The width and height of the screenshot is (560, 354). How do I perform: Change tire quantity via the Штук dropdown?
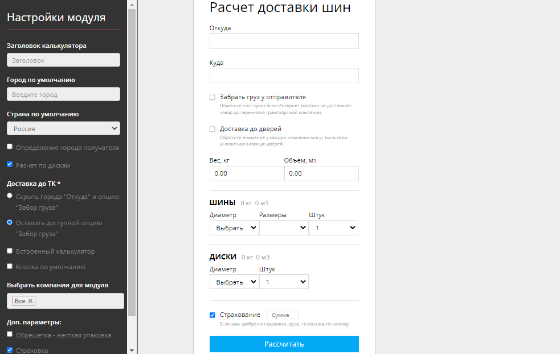click(333, 227)
